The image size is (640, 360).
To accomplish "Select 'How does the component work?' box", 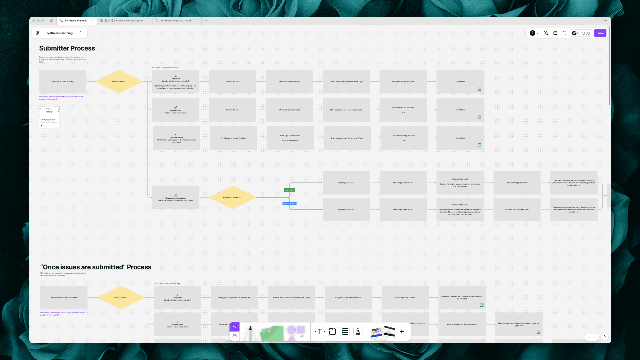I will click(517, 210).
